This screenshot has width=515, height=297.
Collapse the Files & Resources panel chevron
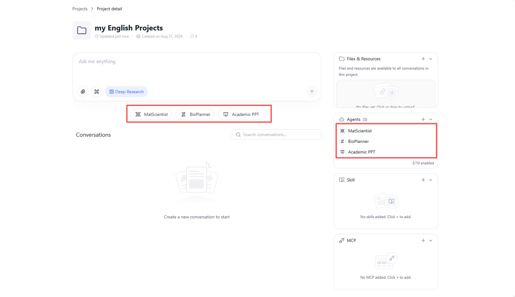(431, 59)
